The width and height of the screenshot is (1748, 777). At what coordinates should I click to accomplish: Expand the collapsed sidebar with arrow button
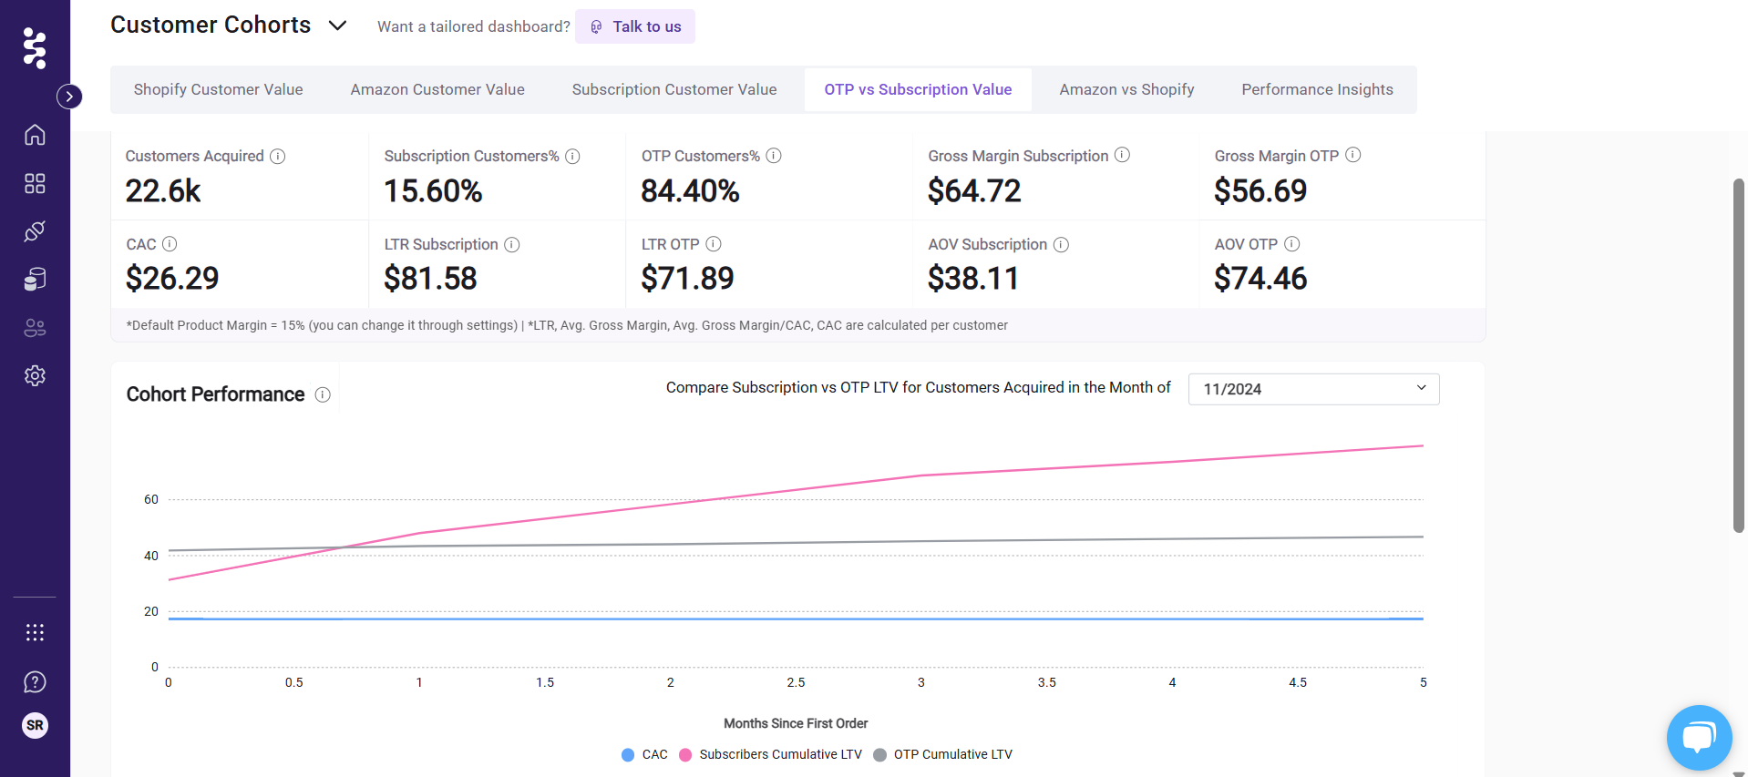(69, 97)
